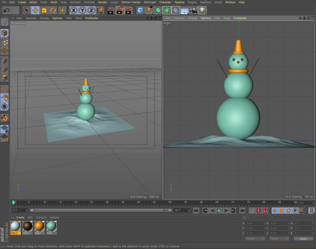This screenshot has height=249, width=316.
Task: Switch to Points mode
Action: (4, 60)
